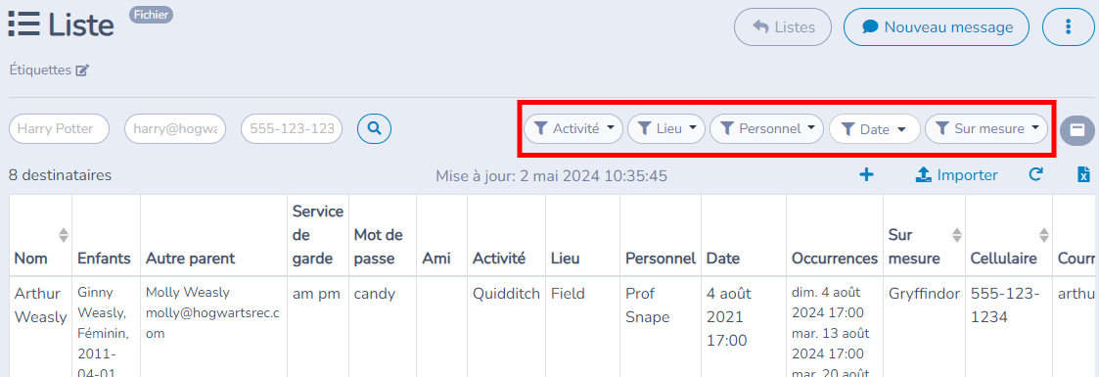This screenshot has width=1099, height=377.
Task: Focus the harry@hogwa email search field
Action: (x=175, y=129)
